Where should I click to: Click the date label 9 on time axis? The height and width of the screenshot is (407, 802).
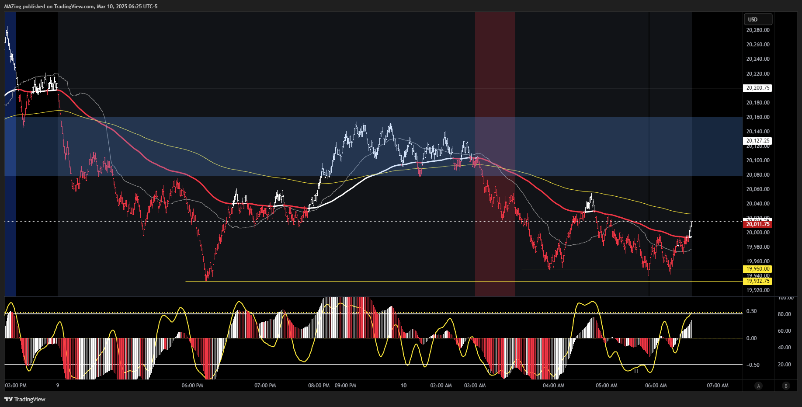tap(58, 386)
